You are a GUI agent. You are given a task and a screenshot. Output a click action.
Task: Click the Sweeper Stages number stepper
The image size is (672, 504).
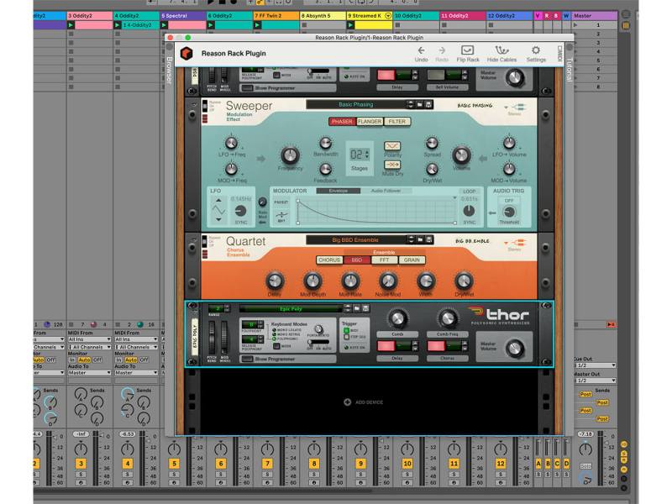[367, 155]
